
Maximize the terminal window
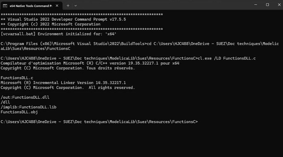tap(268, 5)
